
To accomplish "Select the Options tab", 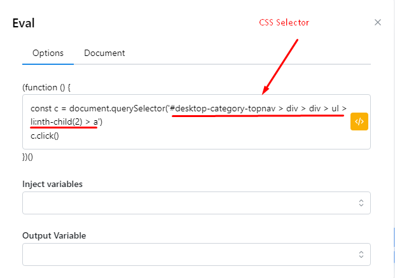I will [x=48, y=53].
